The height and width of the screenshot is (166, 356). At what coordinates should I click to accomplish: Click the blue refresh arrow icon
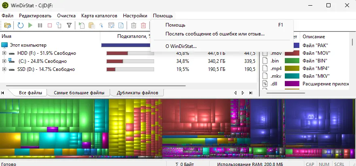(20, 25)
